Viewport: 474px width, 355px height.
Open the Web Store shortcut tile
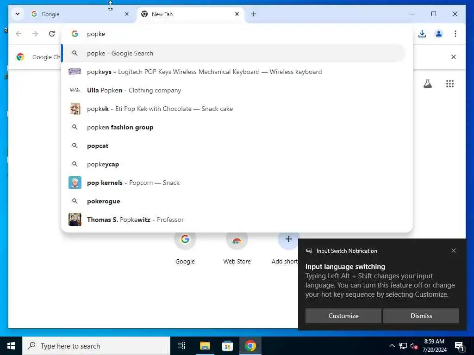point(237,248)
